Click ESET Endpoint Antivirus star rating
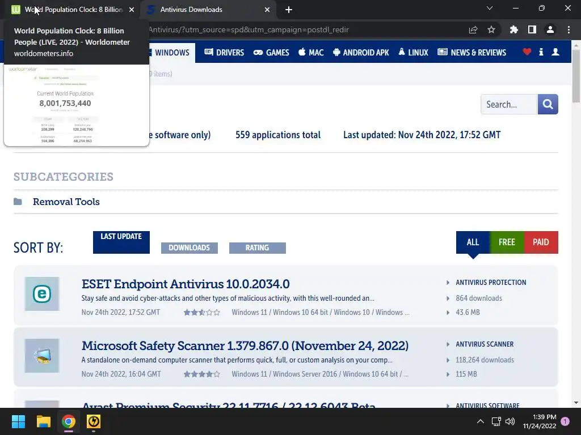581x435 pixels. (x=202, y=313)
